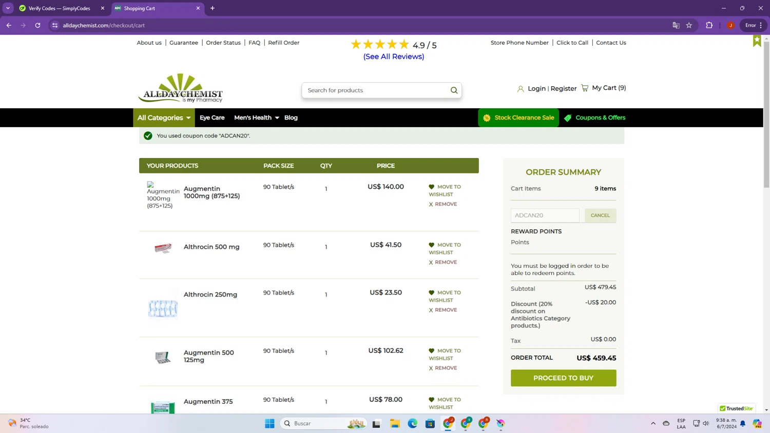Viewport: 770px width, 433px height.
Task: Open the FAQ link
Action: tap(254, 43)
